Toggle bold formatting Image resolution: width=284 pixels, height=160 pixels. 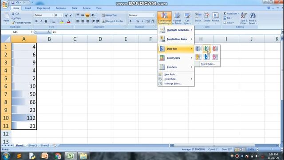click(x=36, y=21)
